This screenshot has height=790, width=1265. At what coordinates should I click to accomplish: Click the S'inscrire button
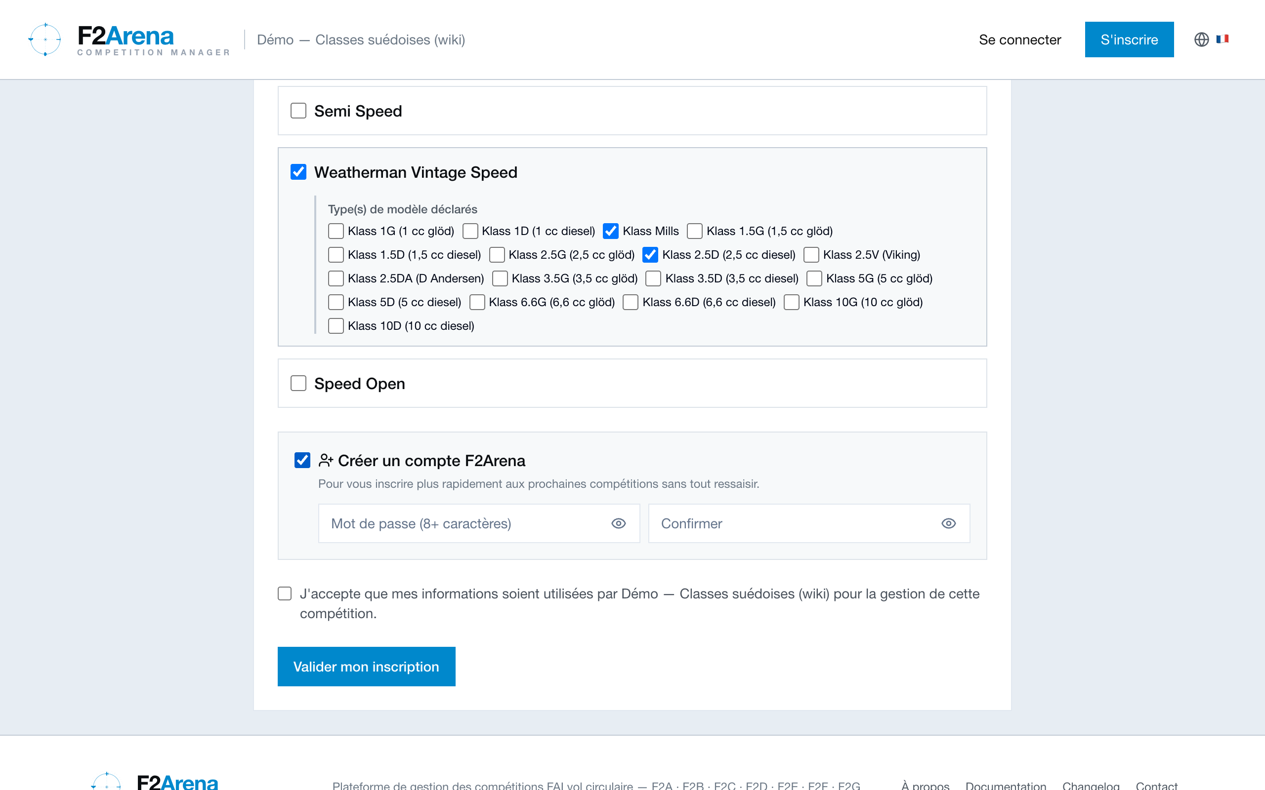1129,39
